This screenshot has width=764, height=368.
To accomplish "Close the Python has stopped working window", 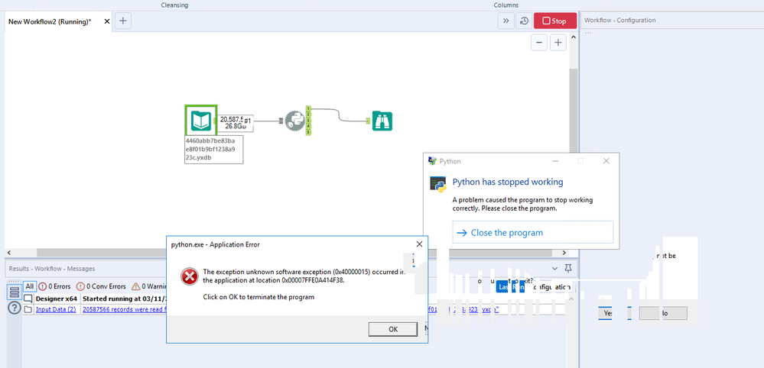I will point(606,161).
